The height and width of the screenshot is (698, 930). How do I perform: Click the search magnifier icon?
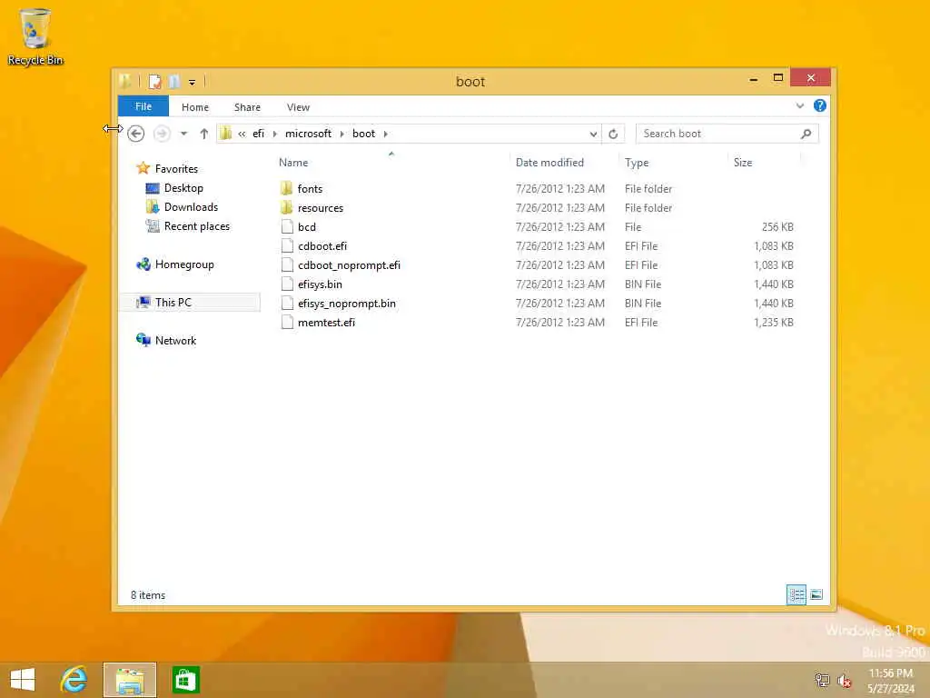point(806,134)
